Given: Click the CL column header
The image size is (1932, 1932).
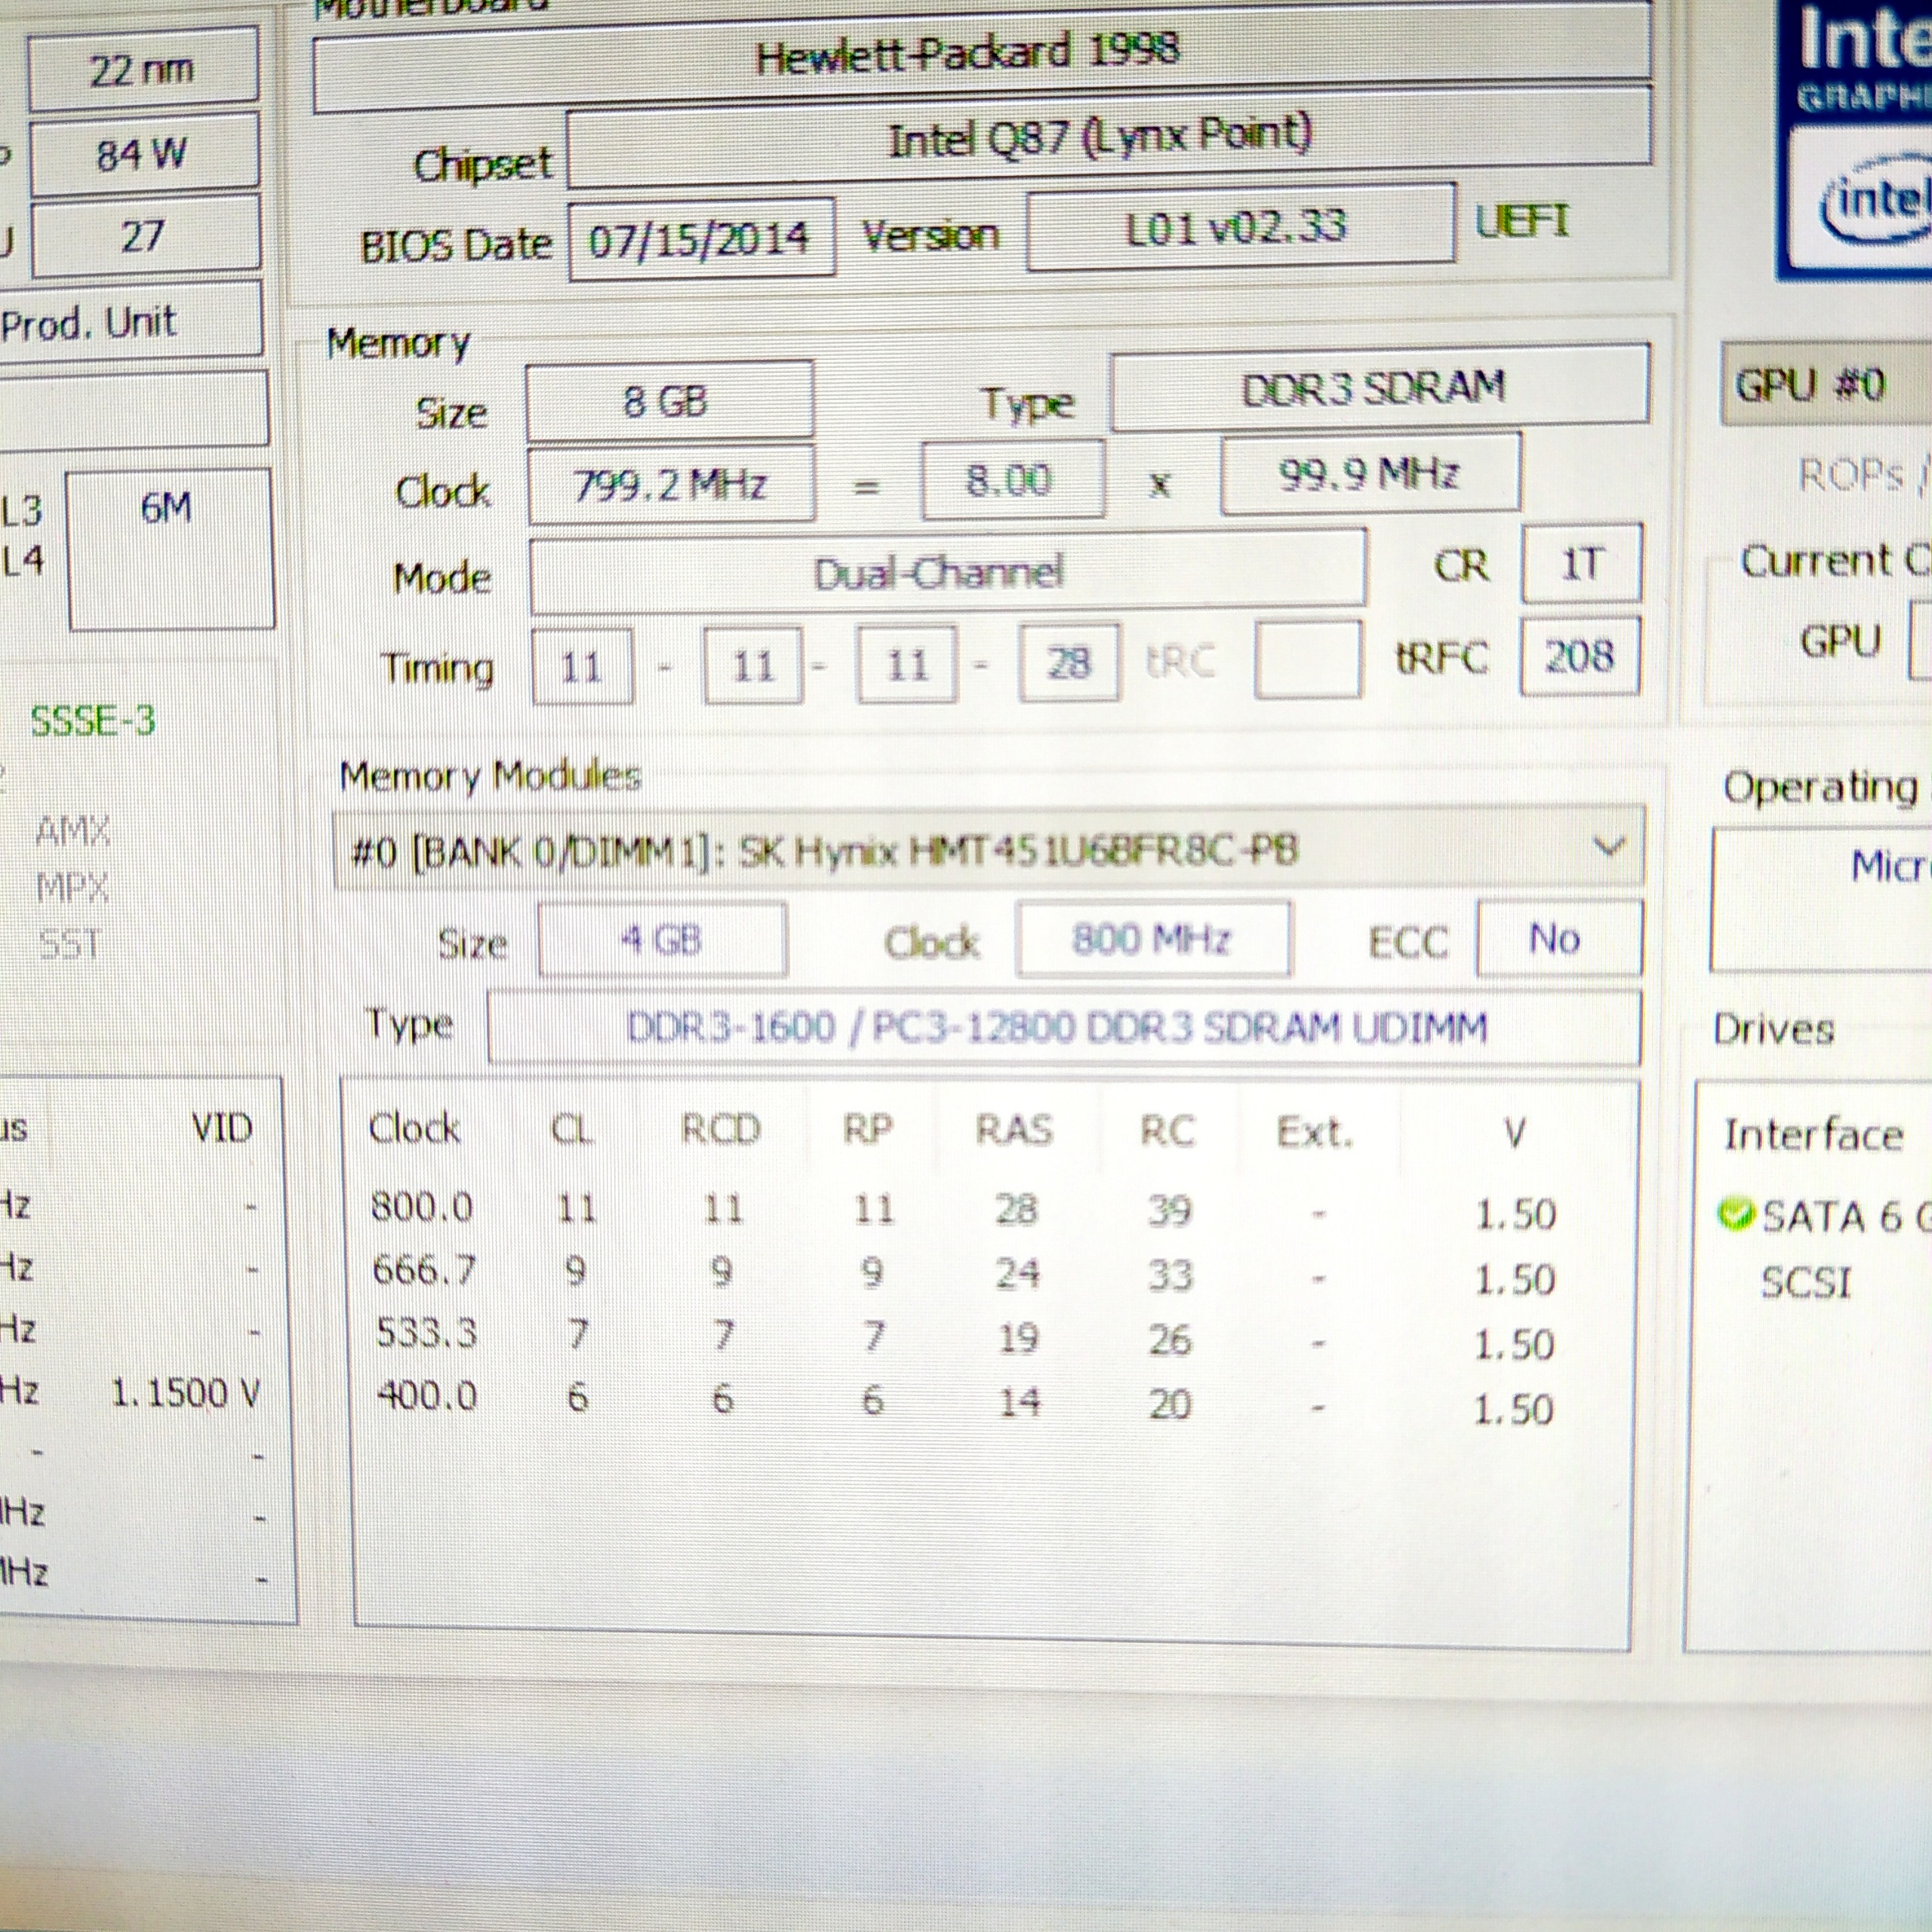Looking at the screenshot, I should pos(572,1129).
